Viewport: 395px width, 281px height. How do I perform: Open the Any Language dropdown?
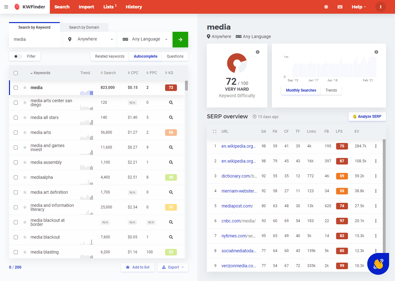pyautogui.click(x=145, y=39)
